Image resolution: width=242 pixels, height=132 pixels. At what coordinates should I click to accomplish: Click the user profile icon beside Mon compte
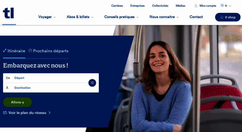(196, 6)
